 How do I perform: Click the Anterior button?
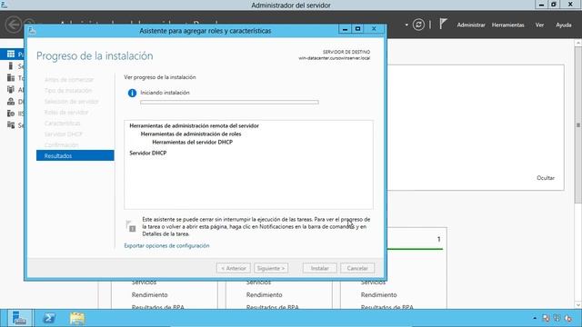click(234, 268)
